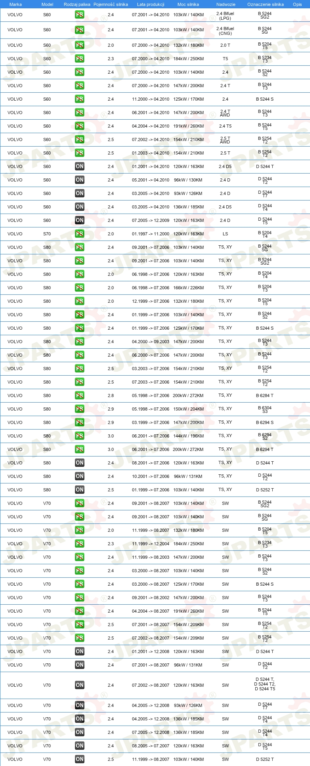Click diesel ON icon in V70 D 5252 T row

pos(80,759)
